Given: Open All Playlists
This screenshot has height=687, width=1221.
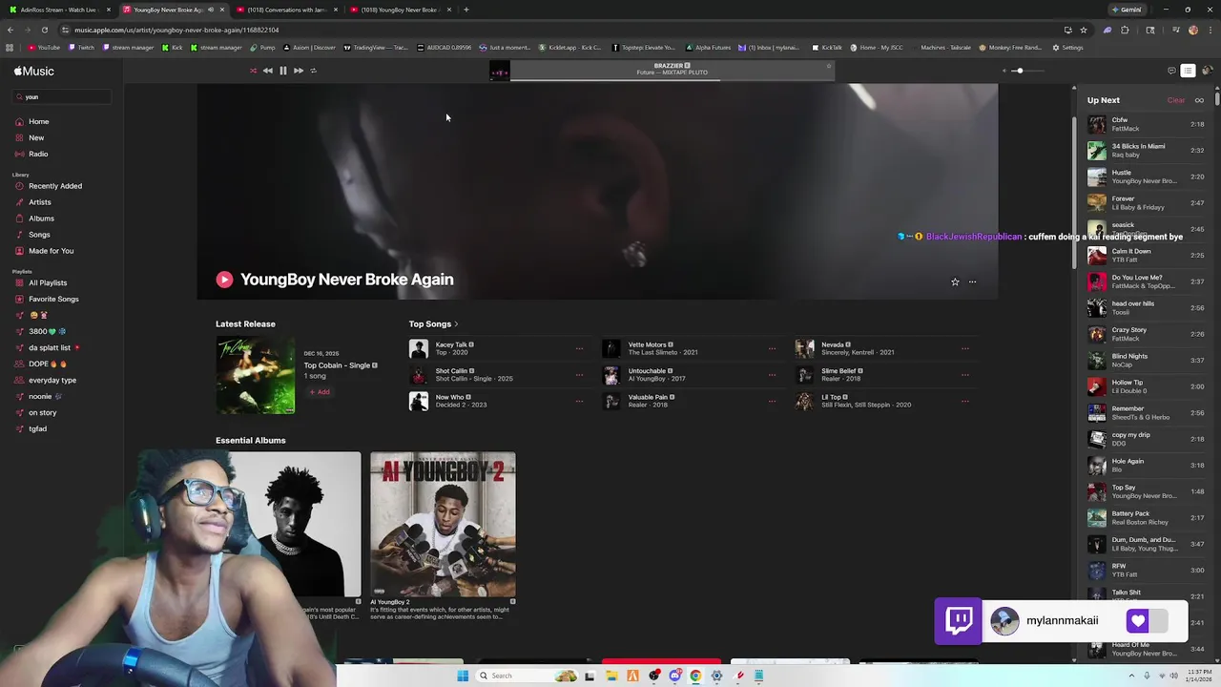Looking at the screenshot, I should [48, 282].
